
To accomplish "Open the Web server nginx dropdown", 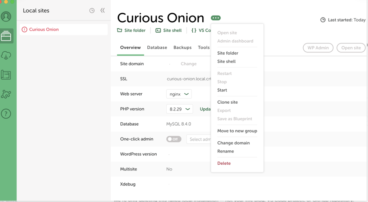I will 179,94.
